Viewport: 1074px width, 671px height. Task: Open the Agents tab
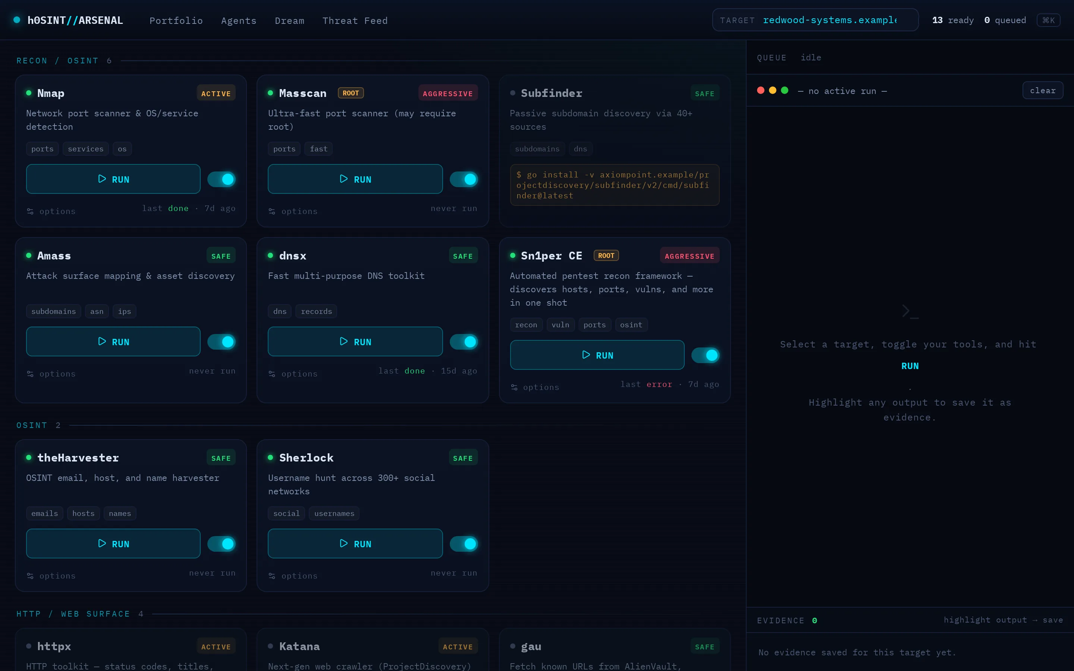[239, 21]
